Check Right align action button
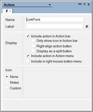 pos(34,46)
